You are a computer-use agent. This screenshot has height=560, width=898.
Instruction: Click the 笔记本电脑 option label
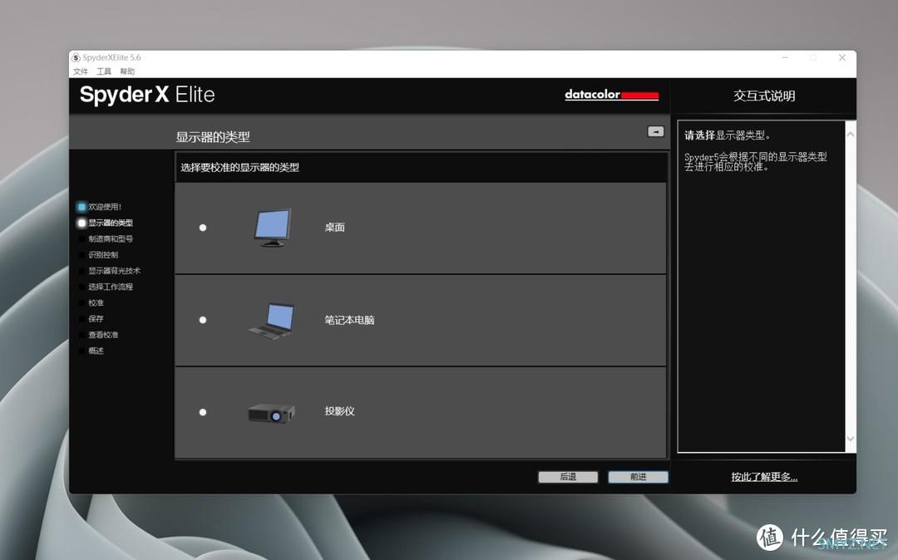(349, 320)
